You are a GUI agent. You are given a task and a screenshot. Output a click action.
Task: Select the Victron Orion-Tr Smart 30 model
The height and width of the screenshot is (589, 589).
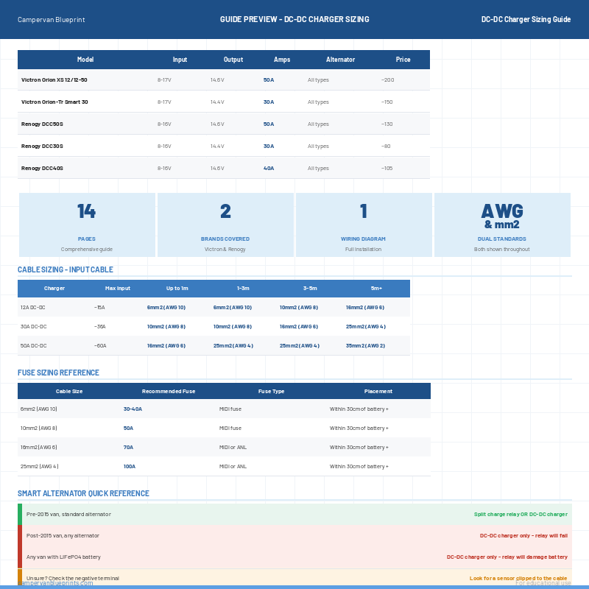coord(54,102)
